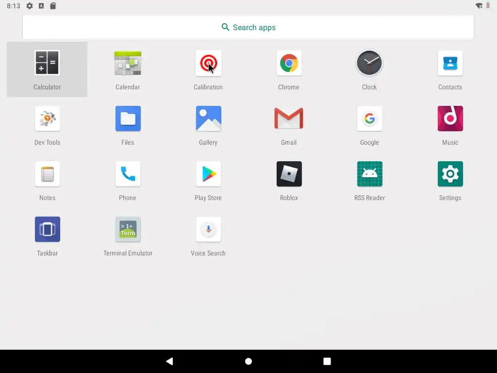Viewport: 497px width, 373px height.
Task: Tap the recent apps square button
Action: (327, 361)
